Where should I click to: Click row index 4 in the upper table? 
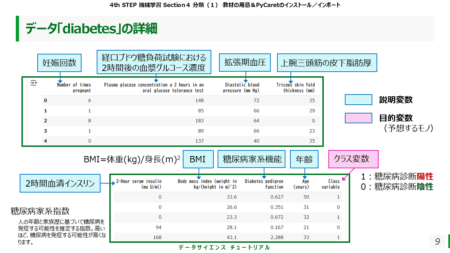click(x=45, y=141)
